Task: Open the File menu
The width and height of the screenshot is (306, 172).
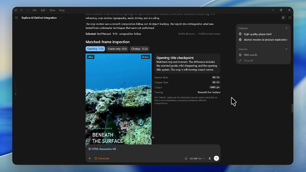Action: tap(35, 10)
